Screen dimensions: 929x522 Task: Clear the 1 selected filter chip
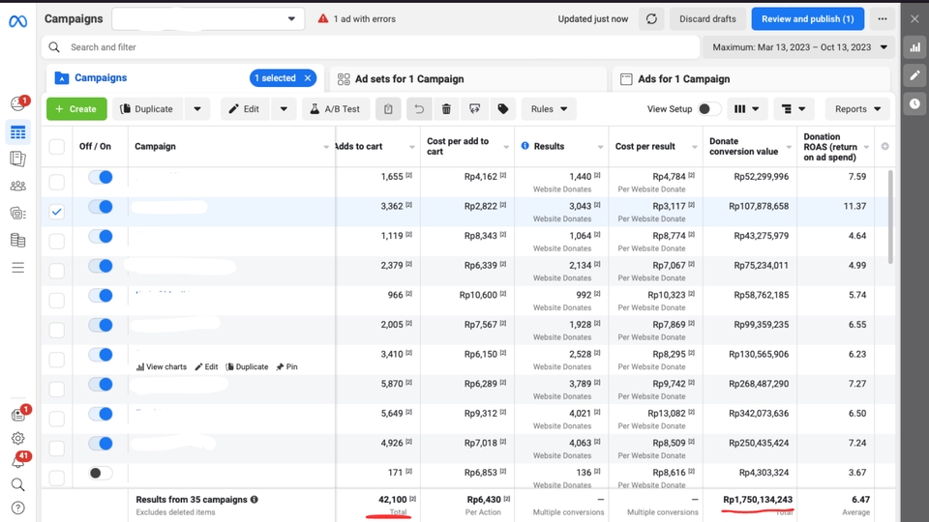[308, 78]
